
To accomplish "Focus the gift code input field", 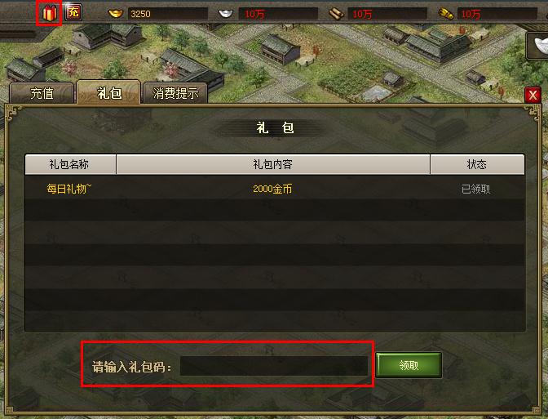I will tap(274, 366).
